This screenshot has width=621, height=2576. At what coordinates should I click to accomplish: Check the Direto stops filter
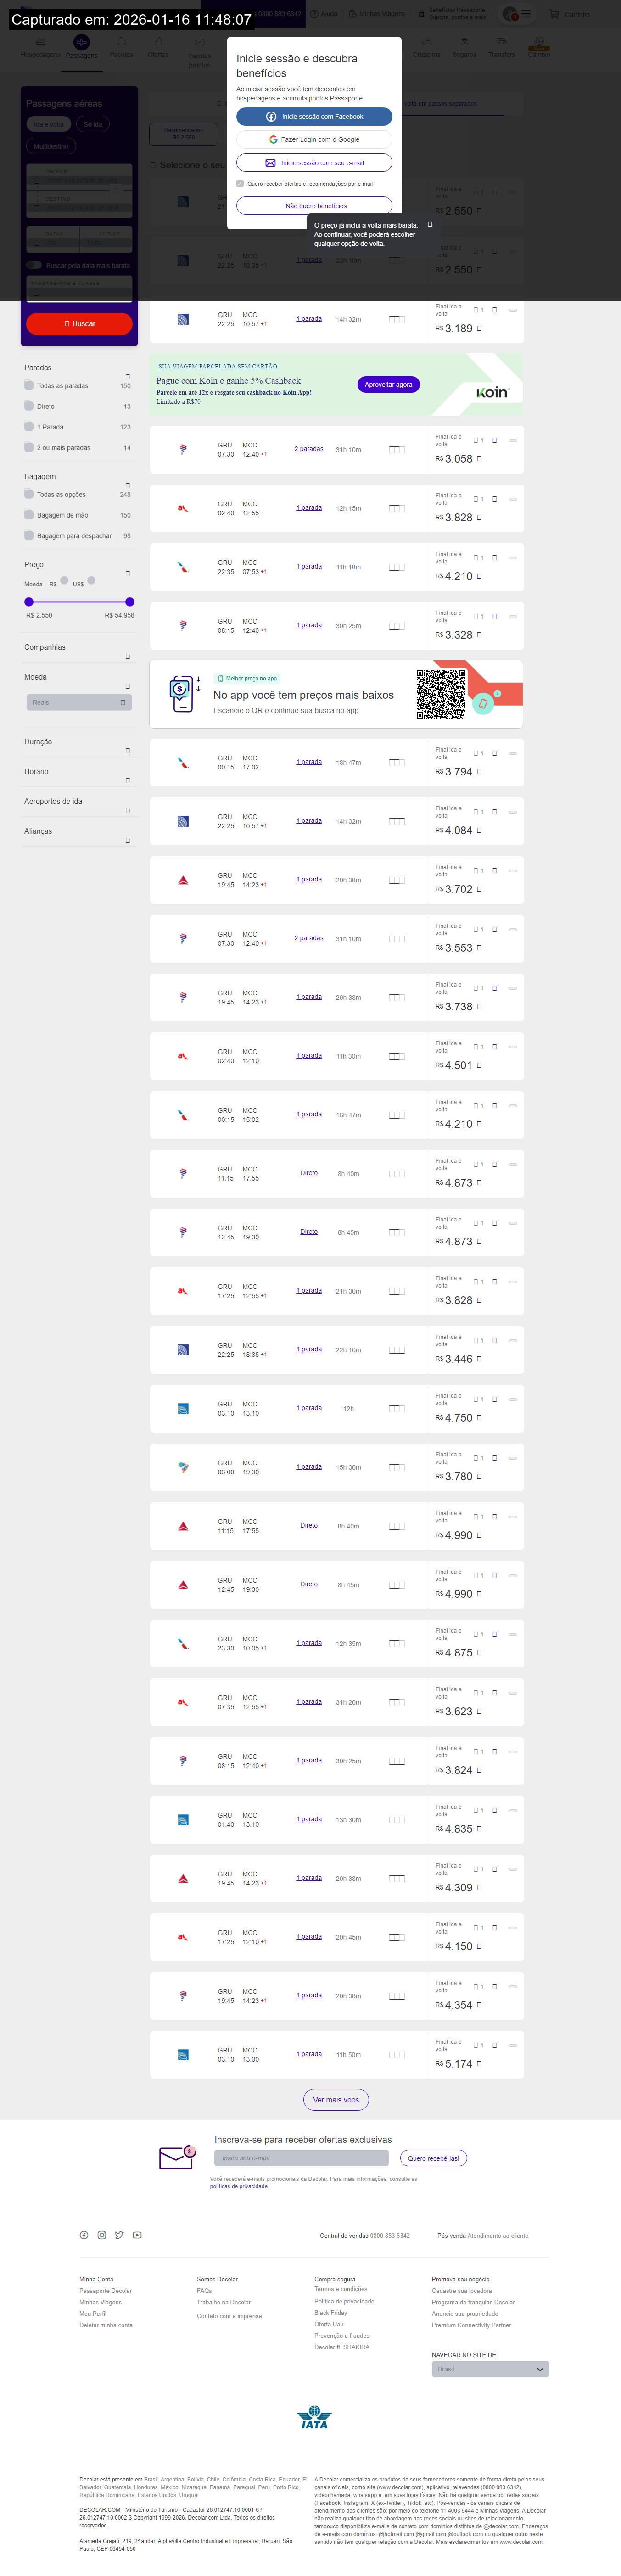pos(29,406)
